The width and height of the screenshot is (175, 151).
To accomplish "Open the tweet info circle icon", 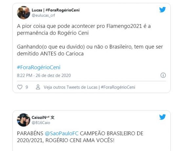I will tap(163, 75).
